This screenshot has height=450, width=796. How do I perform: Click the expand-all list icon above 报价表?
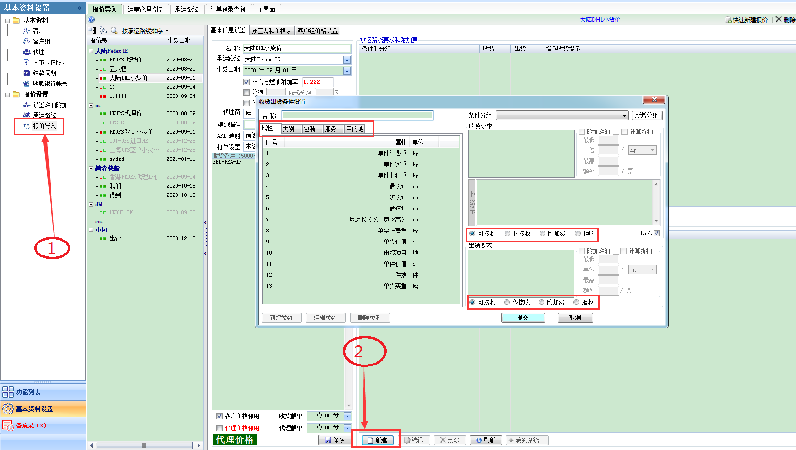point(92,30)
